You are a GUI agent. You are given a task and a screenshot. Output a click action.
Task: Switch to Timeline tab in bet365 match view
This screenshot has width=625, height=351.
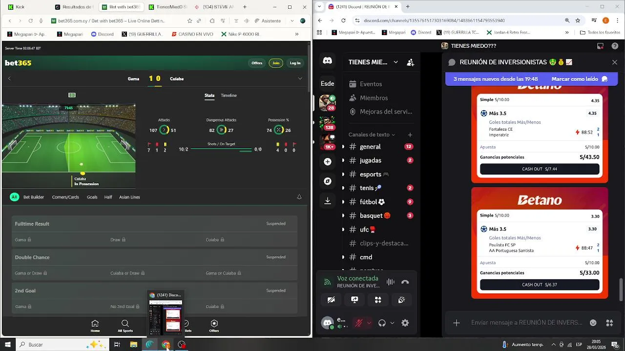pyautogui.click(x=229, y=95)
